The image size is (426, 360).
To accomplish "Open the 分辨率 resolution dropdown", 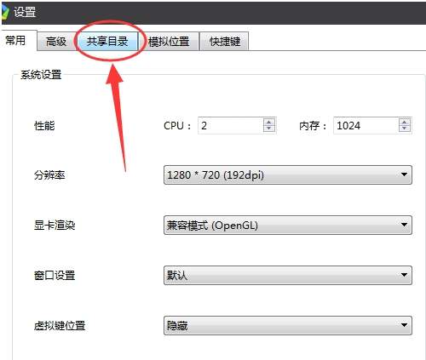I will pos(288,174).
